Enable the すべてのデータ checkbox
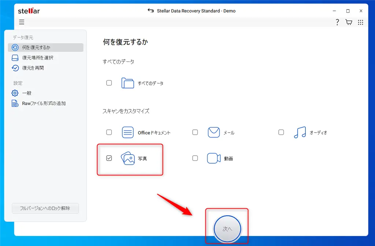This screenshot has width=375, height=246. pyautogui.click(x=109, y=83)
